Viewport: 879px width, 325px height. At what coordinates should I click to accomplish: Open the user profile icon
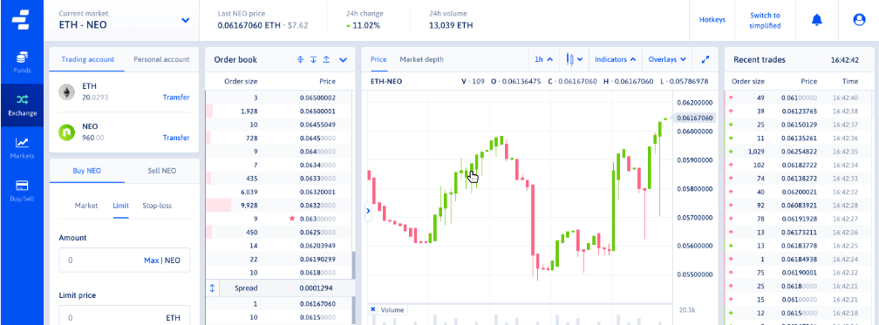[859, 20]
